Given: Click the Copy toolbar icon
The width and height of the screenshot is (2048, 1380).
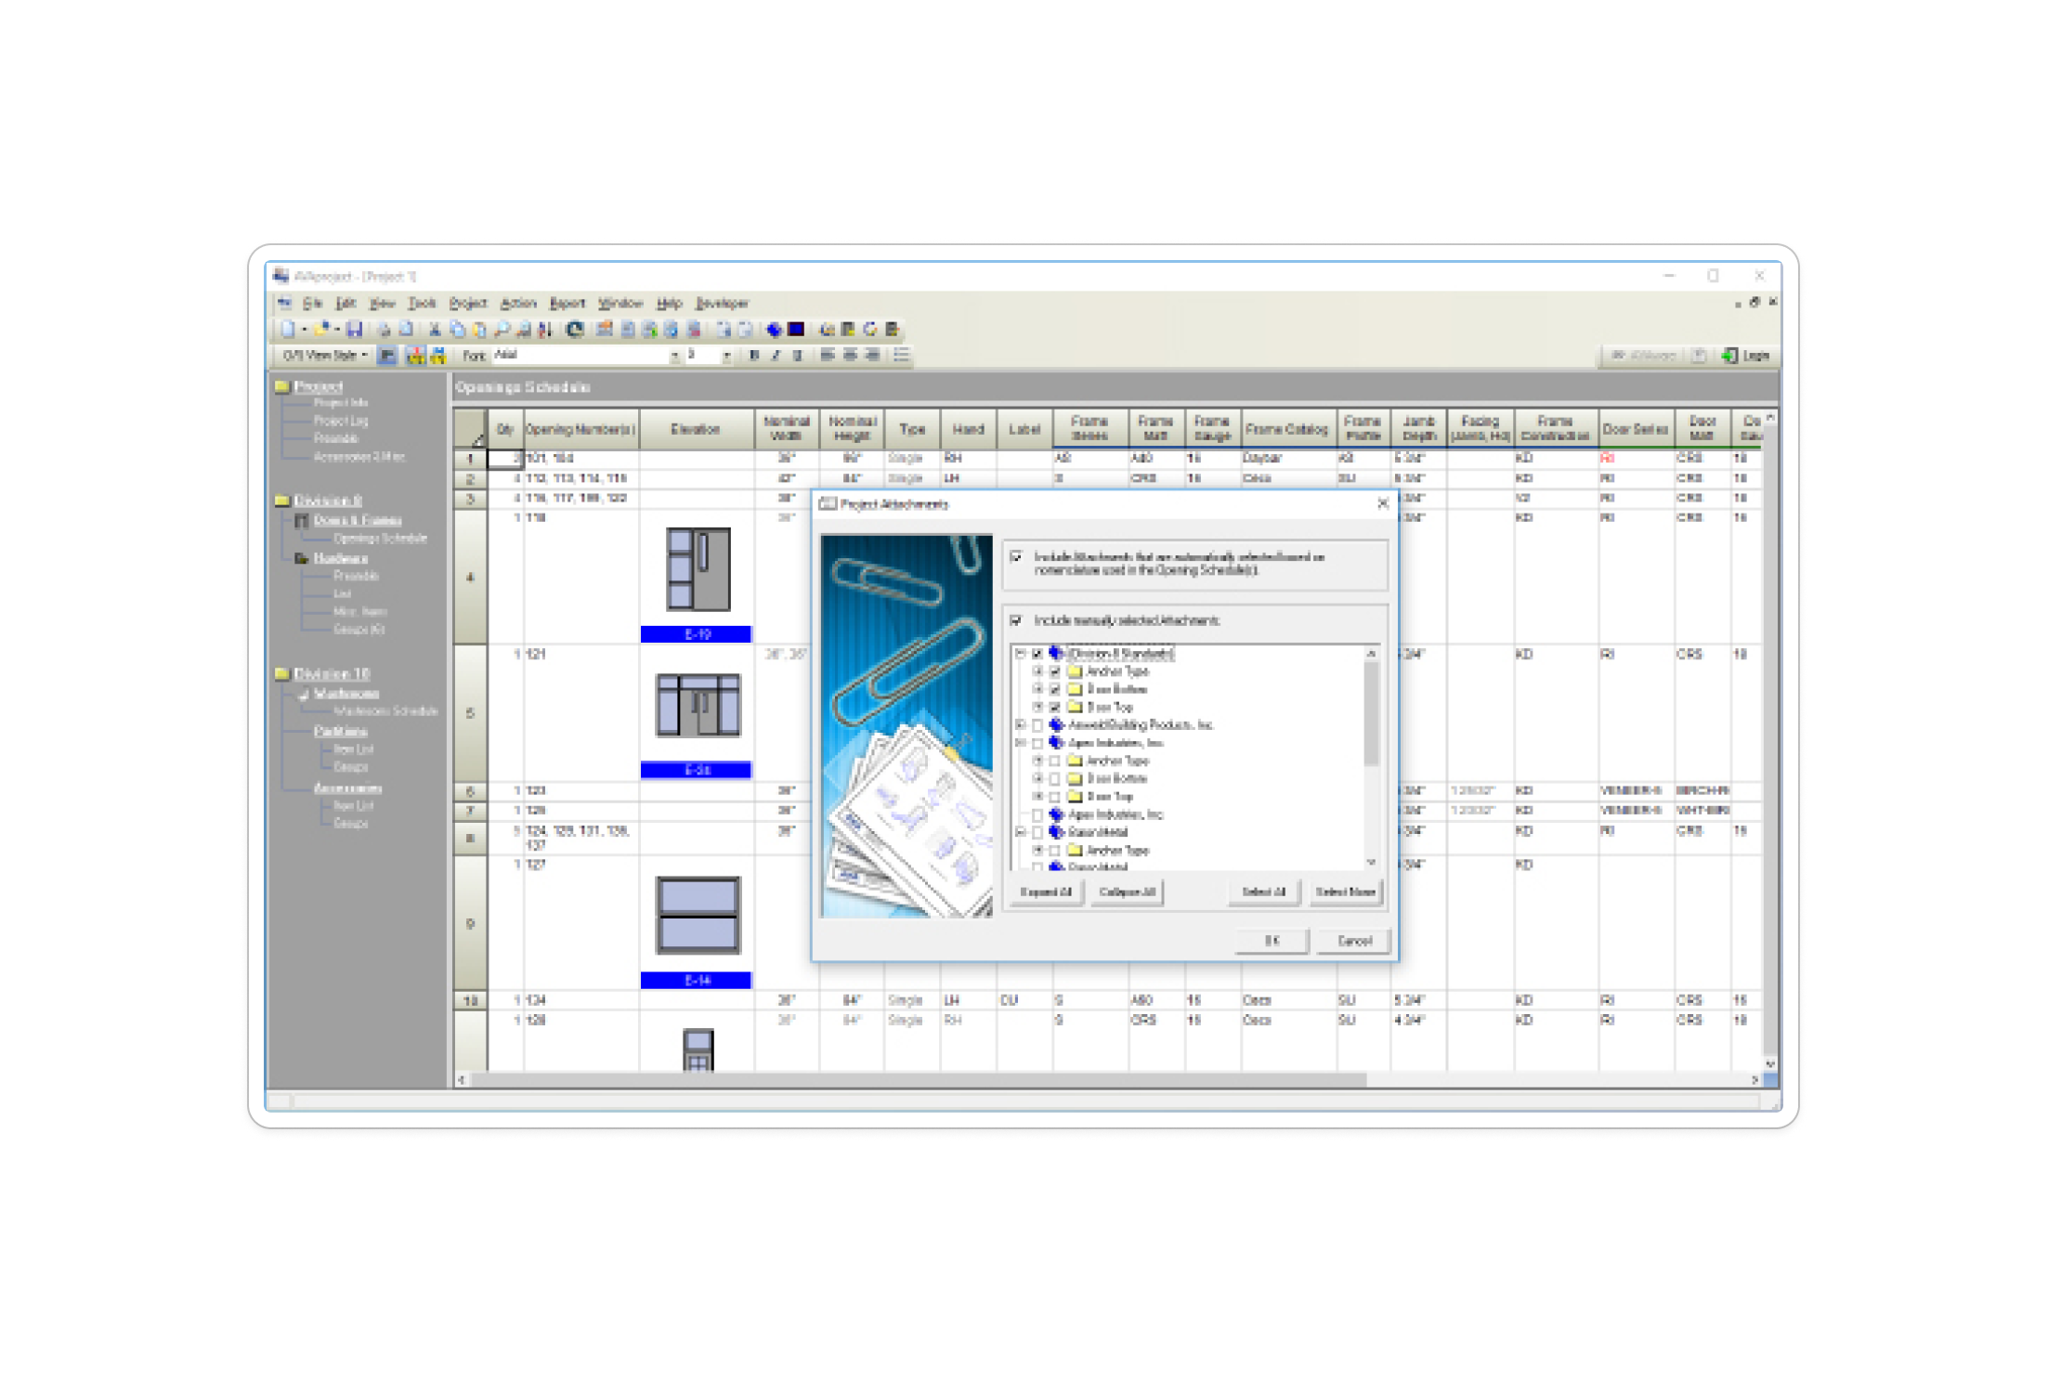Looking at the screenshot, I should [456, 329].
